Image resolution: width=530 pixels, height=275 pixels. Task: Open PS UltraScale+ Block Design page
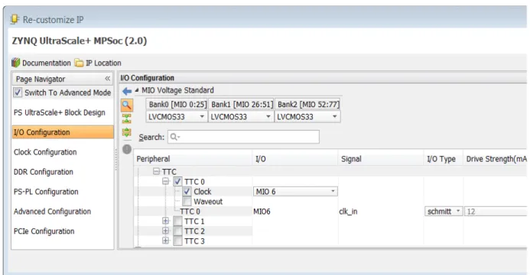60,113
